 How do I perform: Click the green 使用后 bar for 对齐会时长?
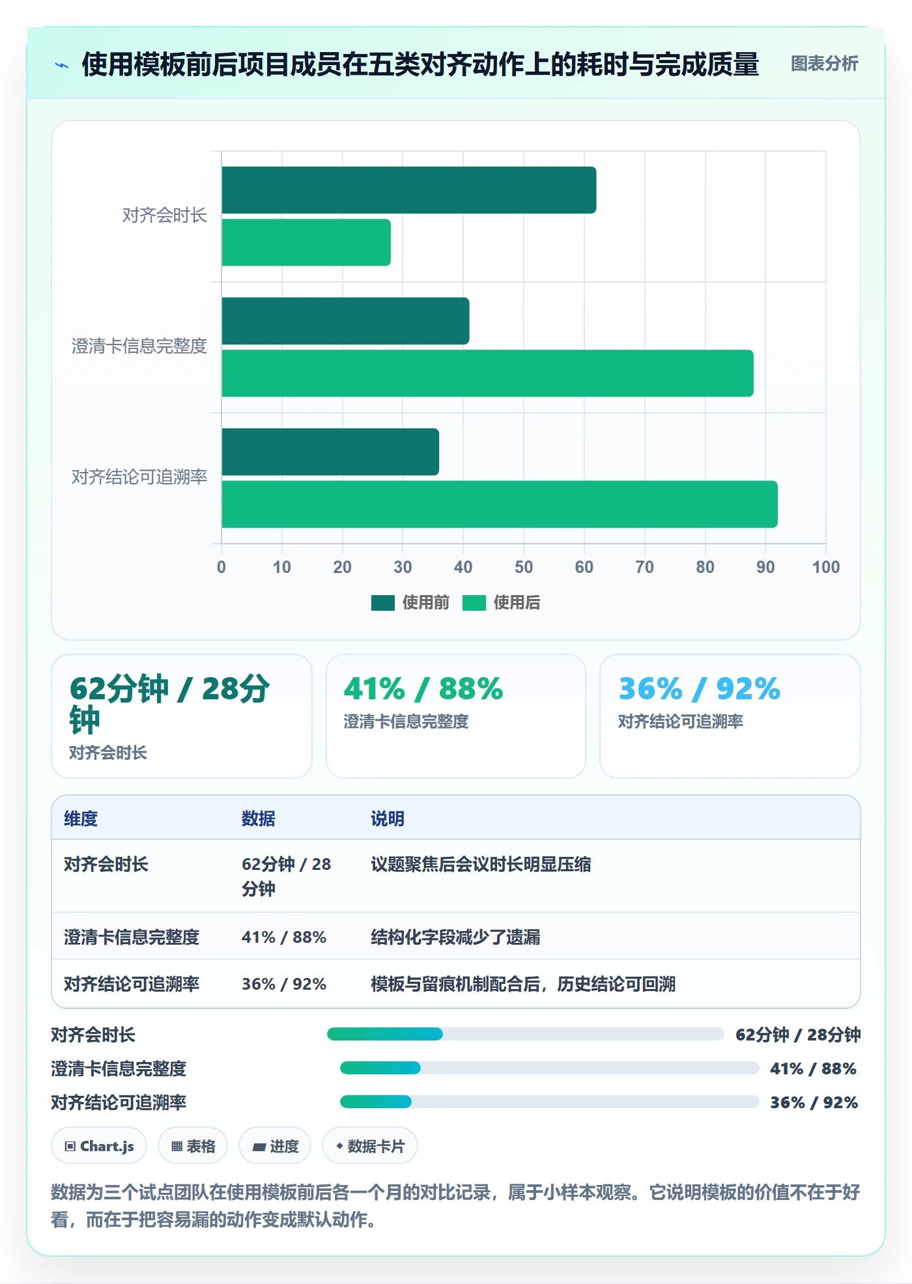(x=306, y=242)
